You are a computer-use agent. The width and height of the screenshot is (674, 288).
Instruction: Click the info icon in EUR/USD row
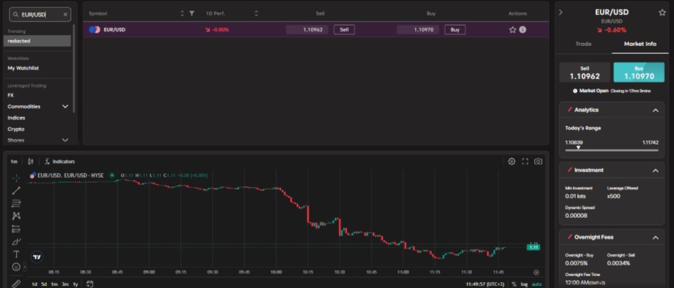(523, 30)
